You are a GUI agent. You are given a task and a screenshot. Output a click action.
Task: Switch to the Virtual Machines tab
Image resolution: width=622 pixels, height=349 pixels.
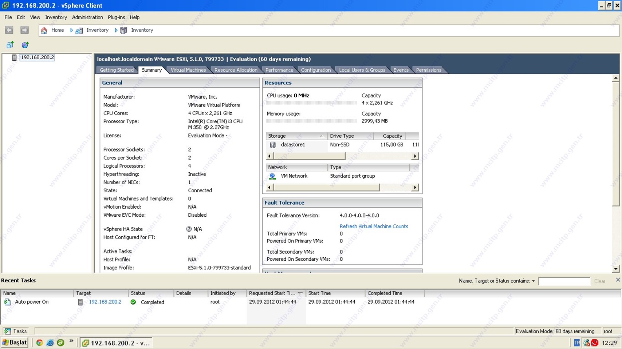click(188, 70)
